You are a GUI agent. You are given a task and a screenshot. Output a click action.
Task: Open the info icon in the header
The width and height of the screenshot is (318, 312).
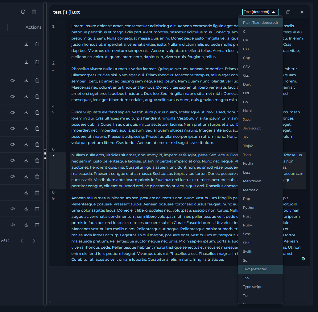(23, 12)
